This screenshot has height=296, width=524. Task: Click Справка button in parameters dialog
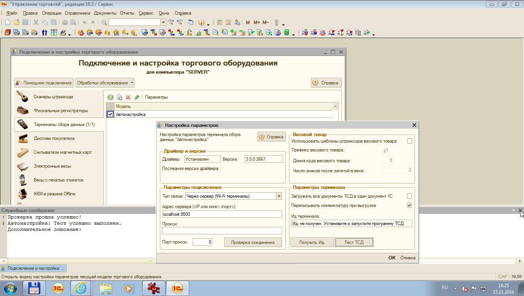tap(271, 137)
